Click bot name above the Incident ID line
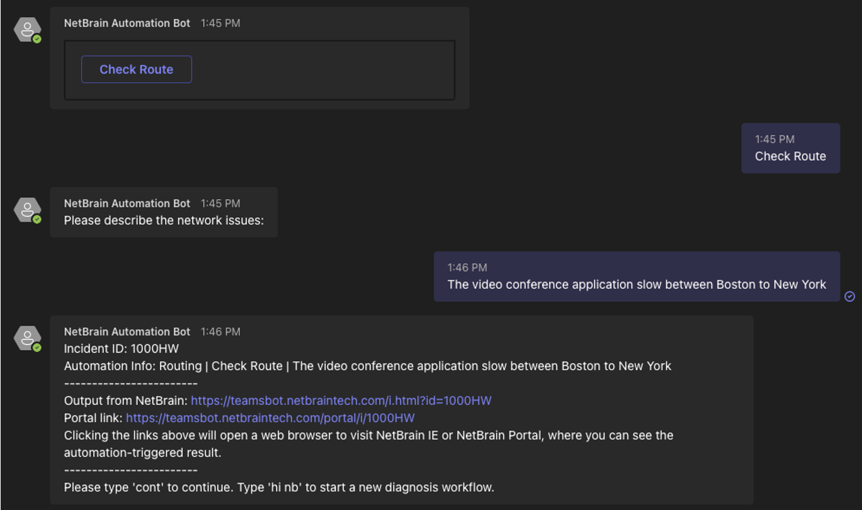 pyautogui.click(x=127, y=332)
